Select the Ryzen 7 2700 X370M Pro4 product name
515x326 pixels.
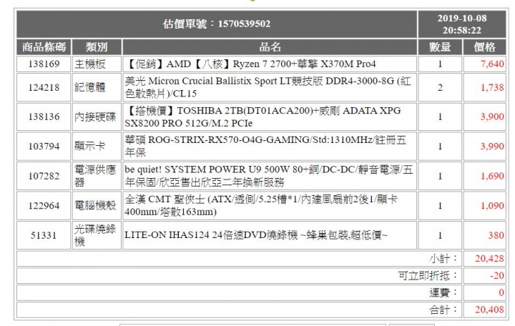click(x=250, y=64)
